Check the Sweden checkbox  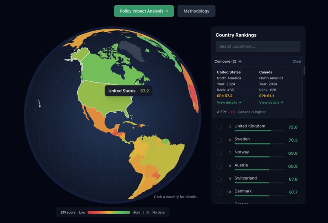click(x=219, y=140)
